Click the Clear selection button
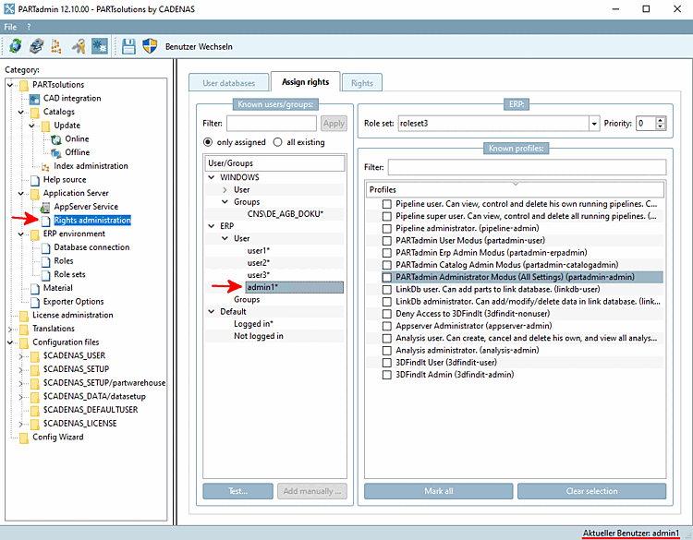Screen dimensions: 693x540 coord(591,491)
